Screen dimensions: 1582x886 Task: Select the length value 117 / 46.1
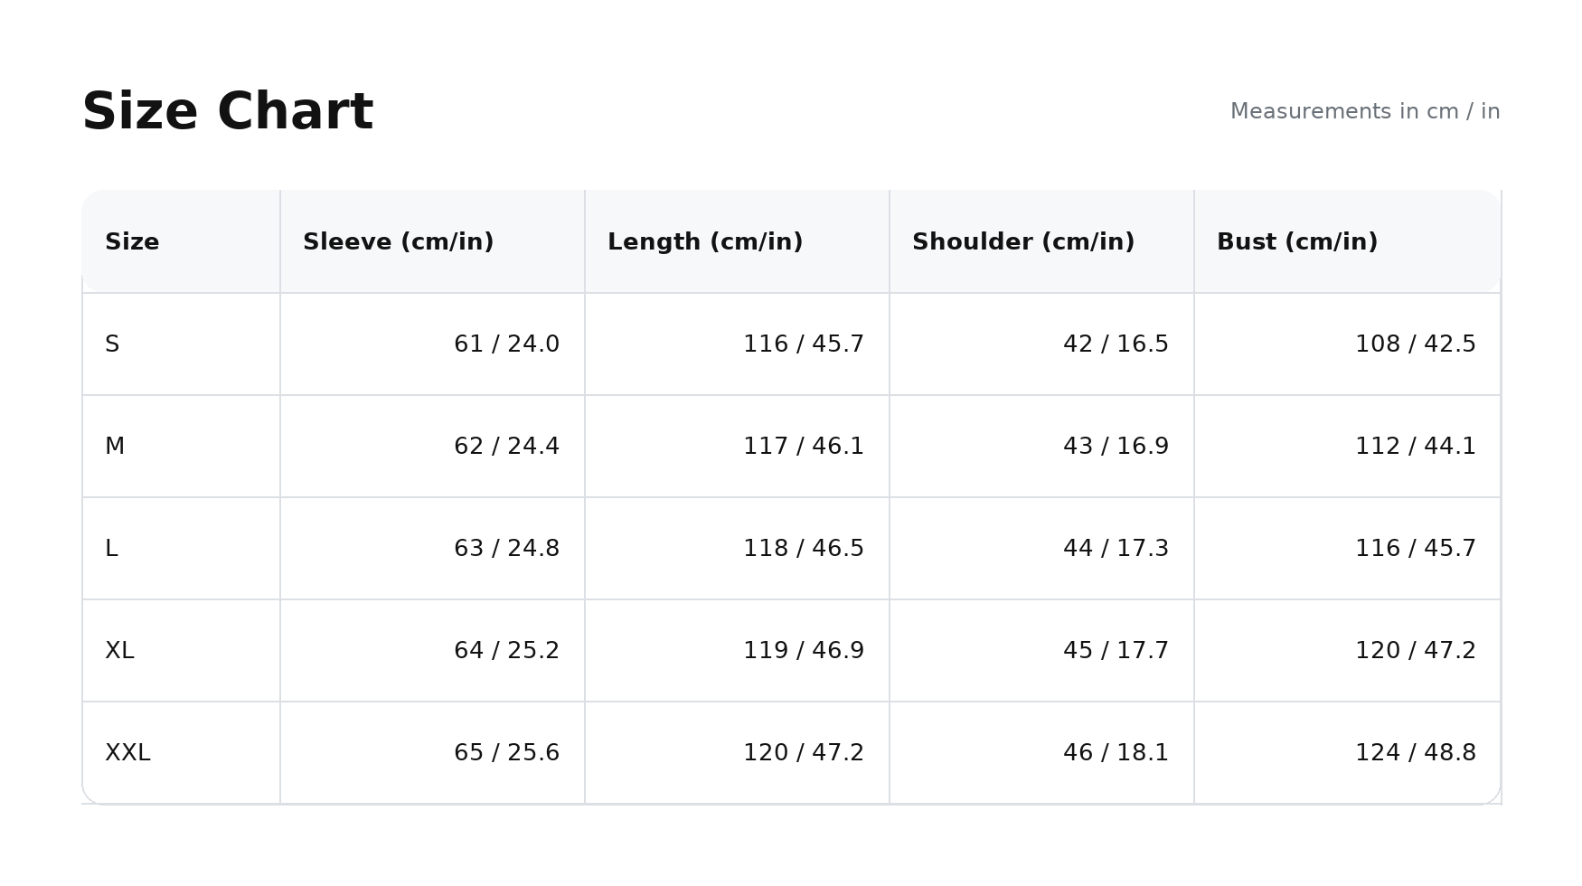pos(803,447)
